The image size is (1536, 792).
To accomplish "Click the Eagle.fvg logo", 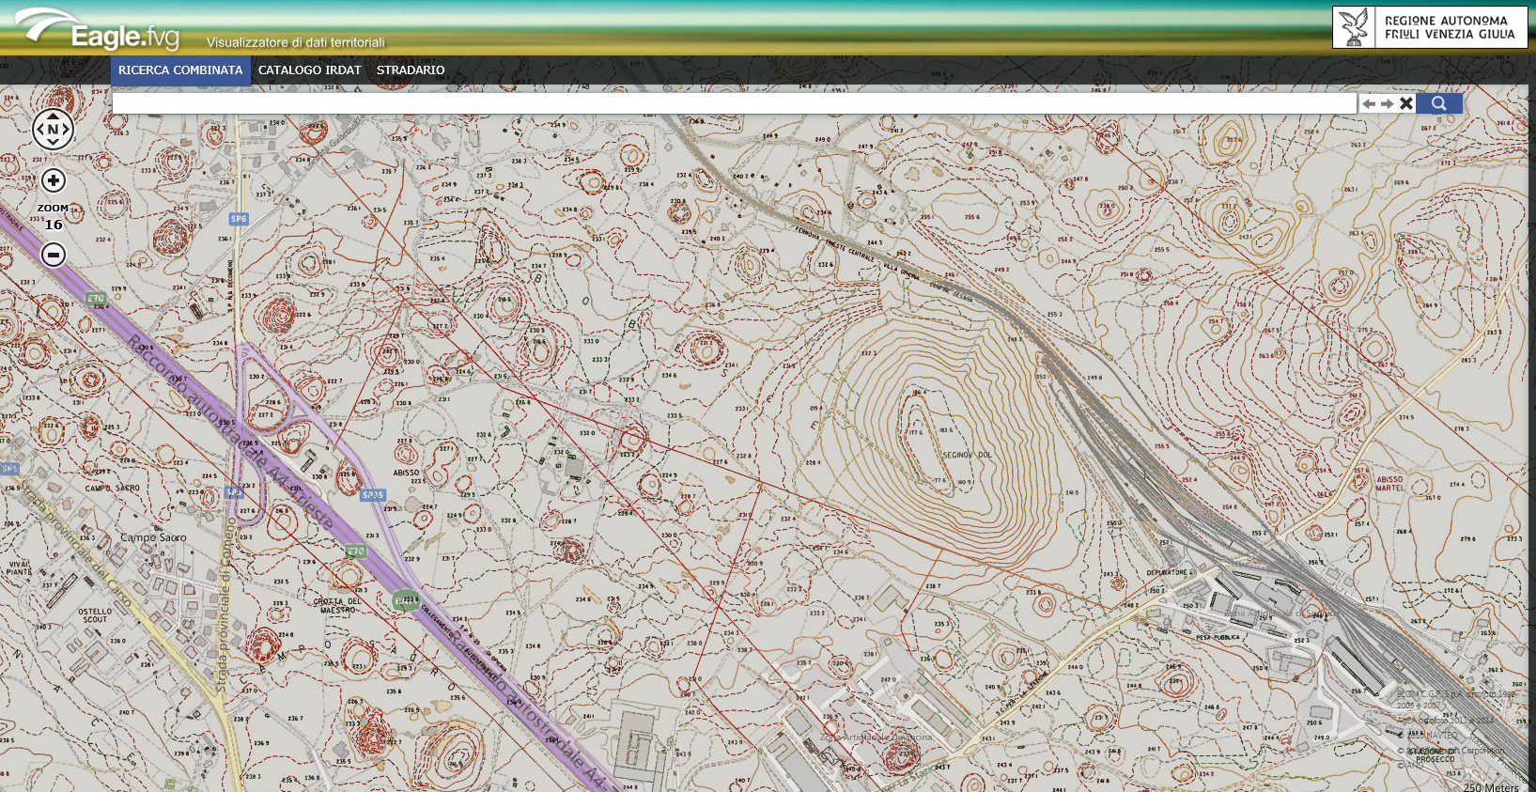I will (x=99, y=30).
